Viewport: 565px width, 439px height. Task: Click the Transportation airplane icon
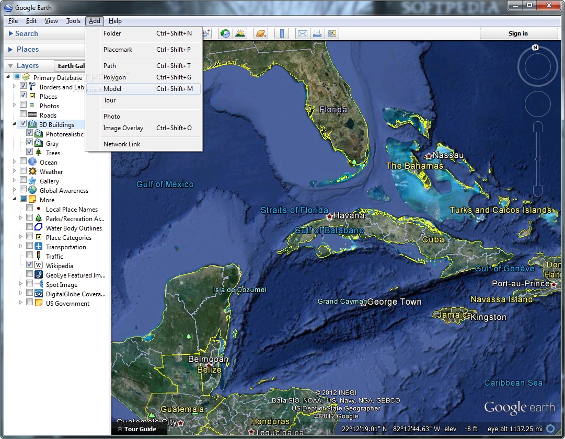coord(39,247)
